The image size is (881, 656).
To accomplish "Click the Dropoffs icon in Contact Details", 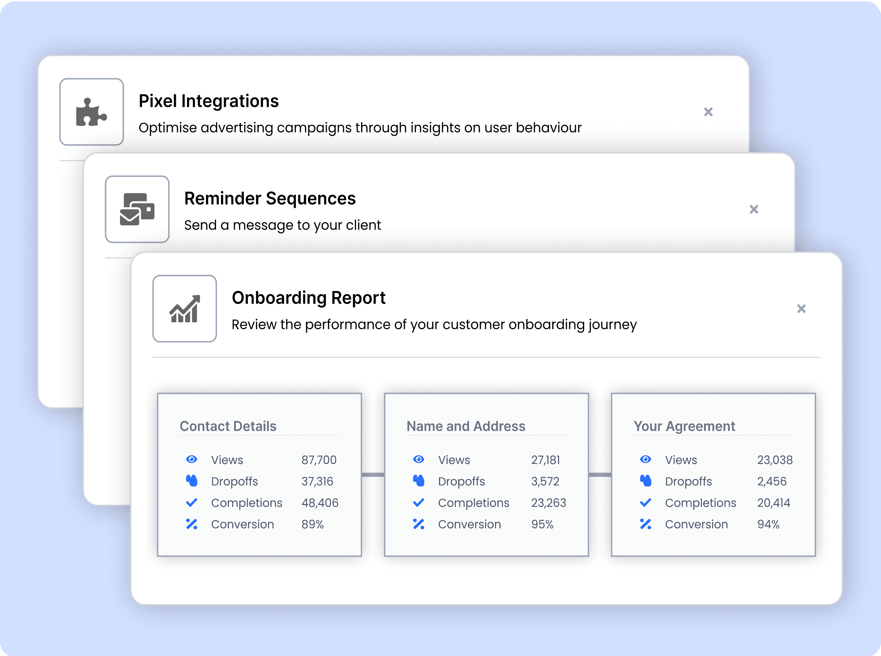I will pos(191,481).
